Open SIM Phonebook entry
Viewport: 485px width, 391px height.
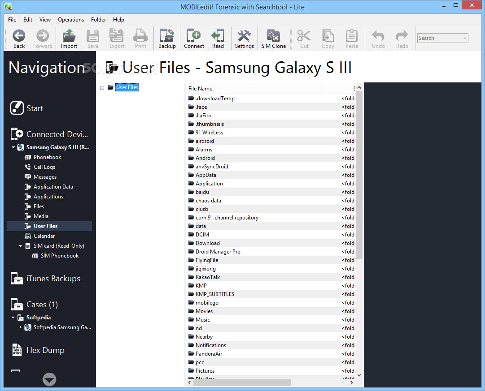pos(60,256)
